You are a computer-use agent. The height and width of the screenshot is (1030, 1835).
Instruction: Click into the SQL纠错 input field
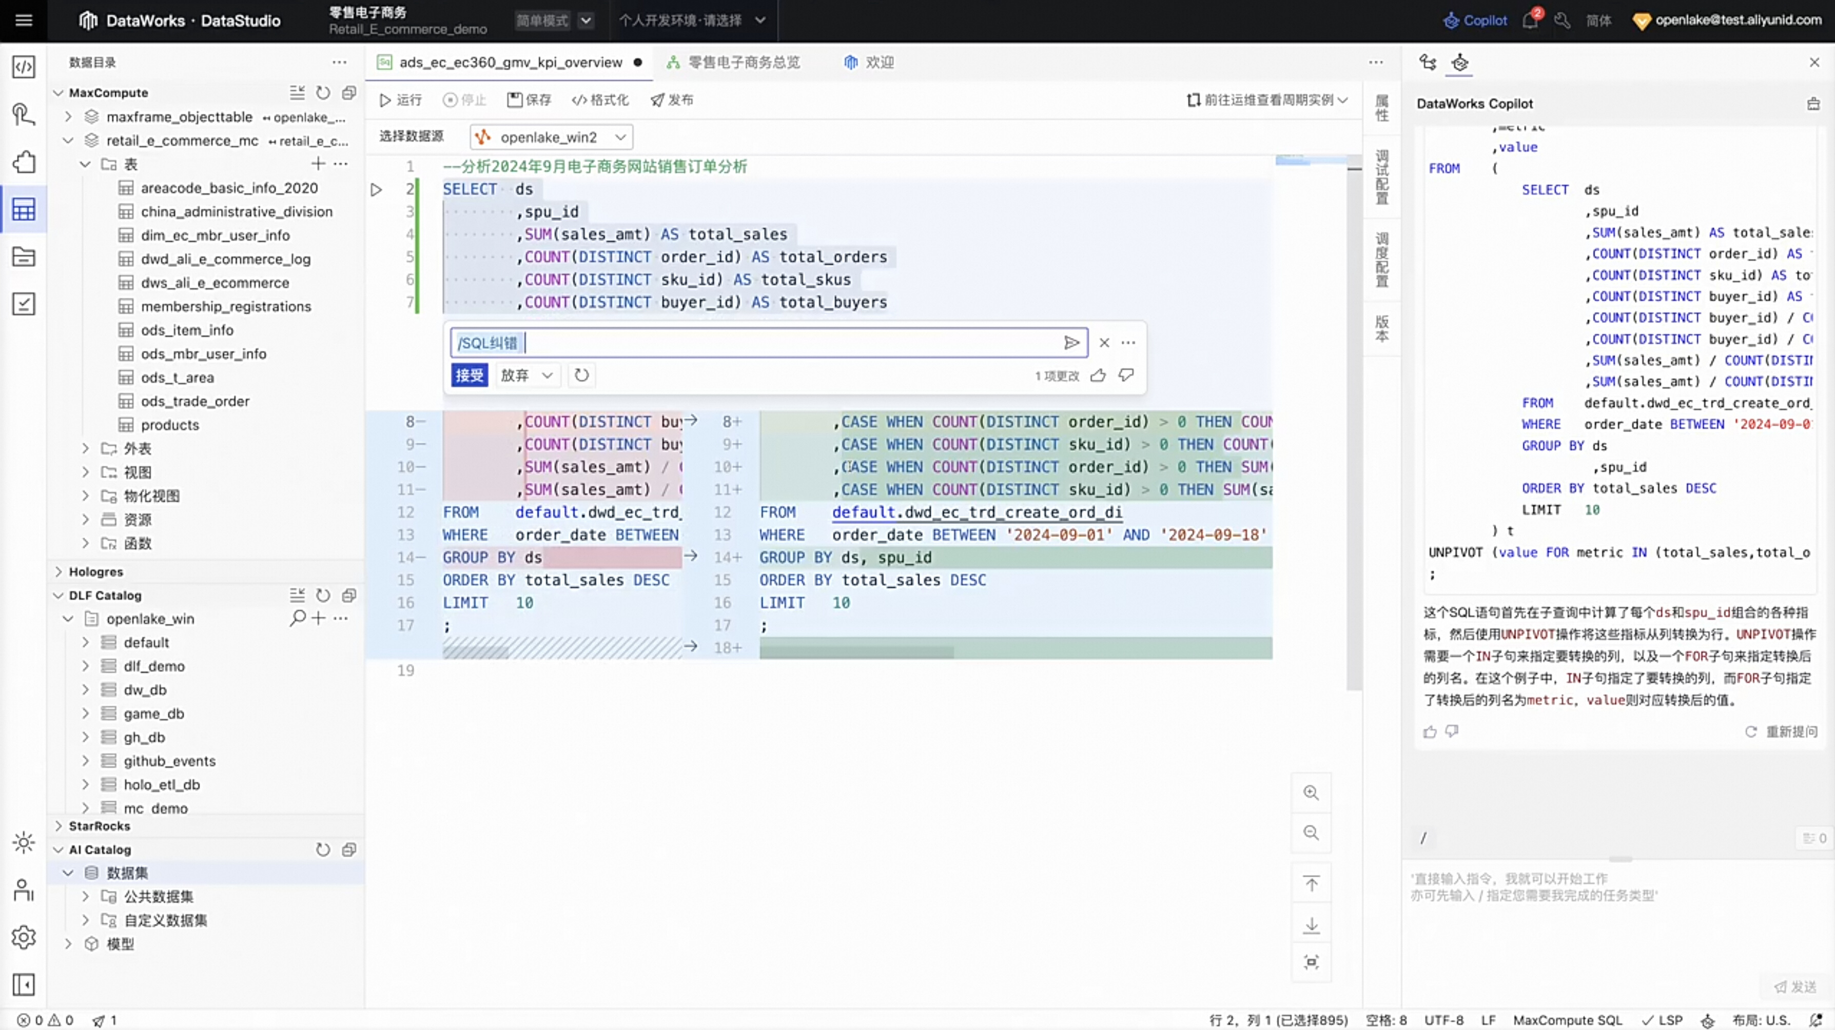pos(784,343)
